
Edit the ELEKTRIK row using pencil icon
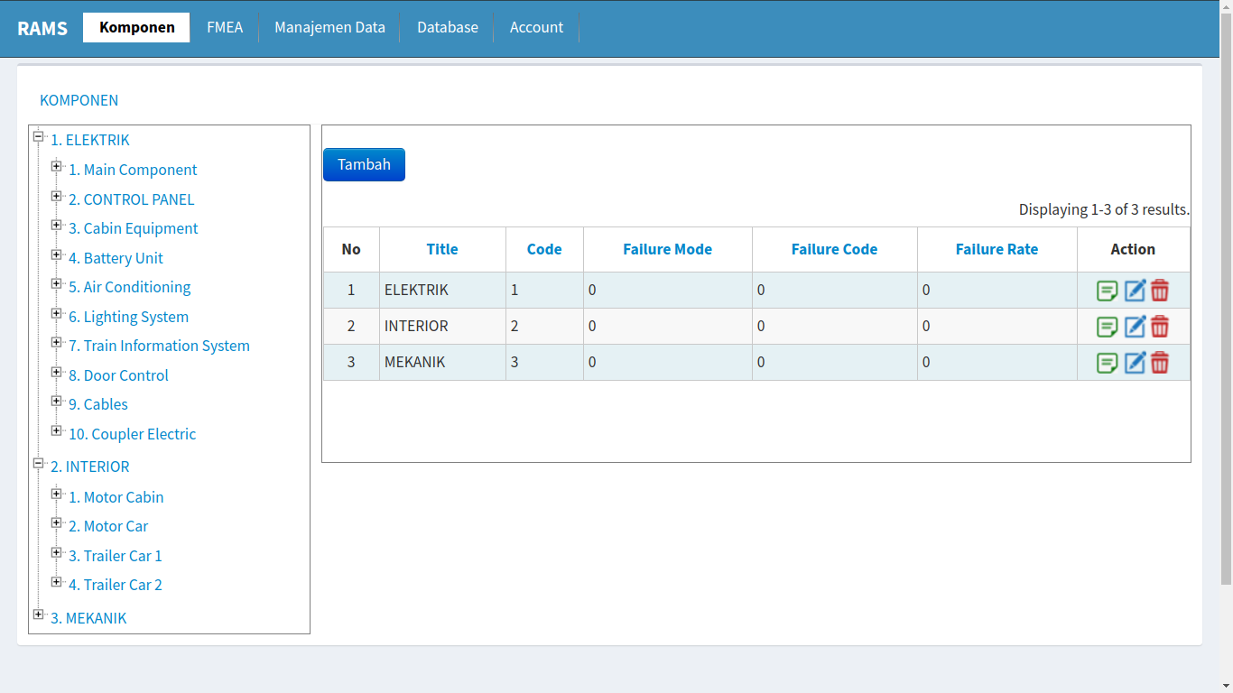tap(1135, 291)
